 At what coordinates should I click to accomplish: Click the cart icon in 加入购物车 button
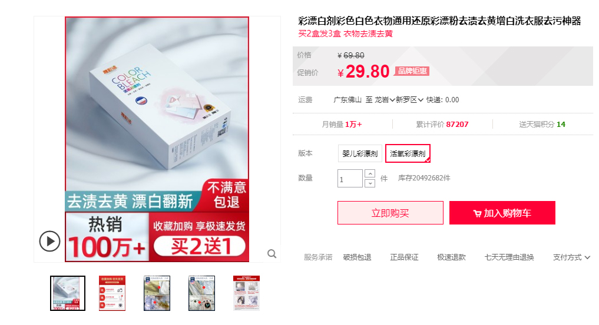[477, 213]
